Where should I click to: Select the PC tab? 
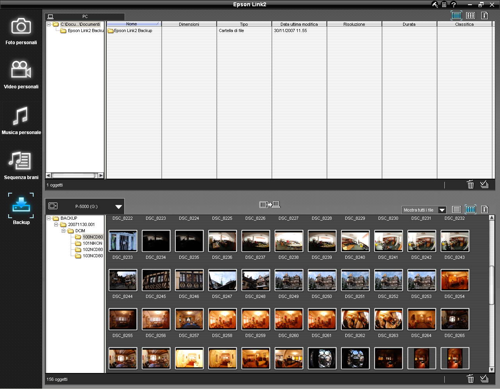click(x=85, y=17)
